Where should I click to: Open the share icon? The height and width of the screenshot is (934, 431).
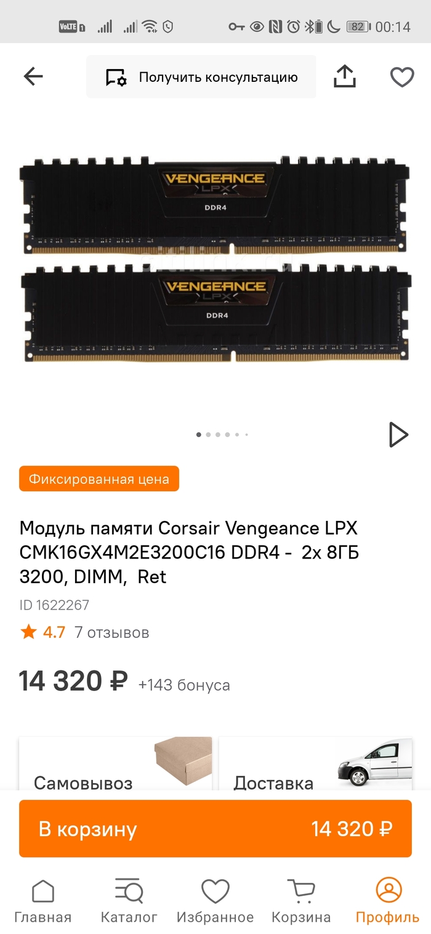tap(345, 76)
